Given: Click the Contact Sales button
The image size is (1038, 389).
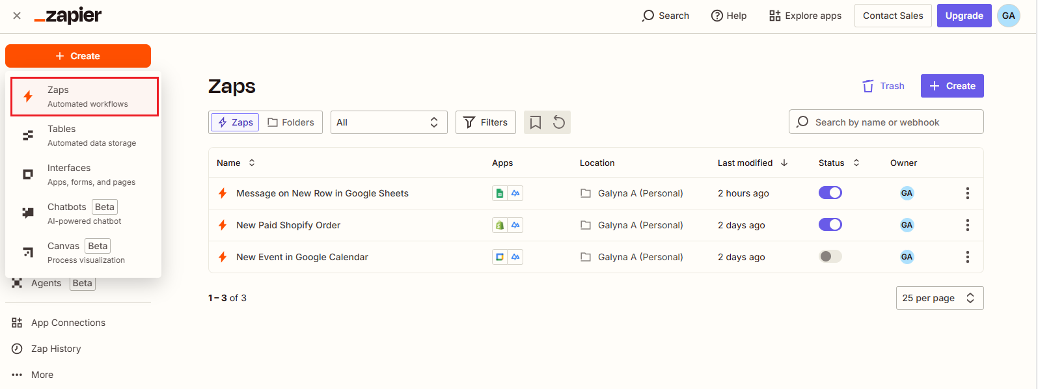Looking at the screenshot, I should point(893,16).
